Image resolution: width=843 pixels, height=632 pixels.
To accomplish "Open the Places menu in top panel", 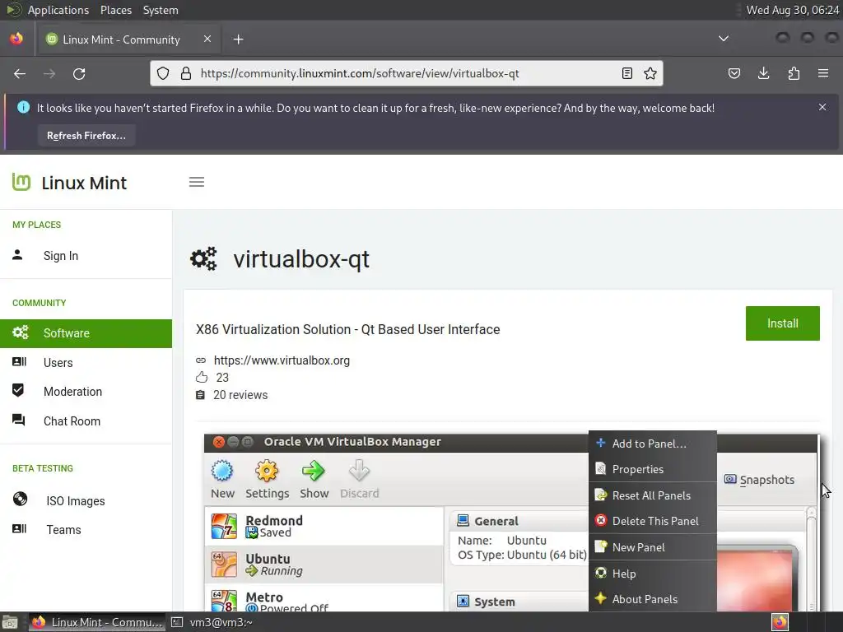I will (x=116, y=10).
